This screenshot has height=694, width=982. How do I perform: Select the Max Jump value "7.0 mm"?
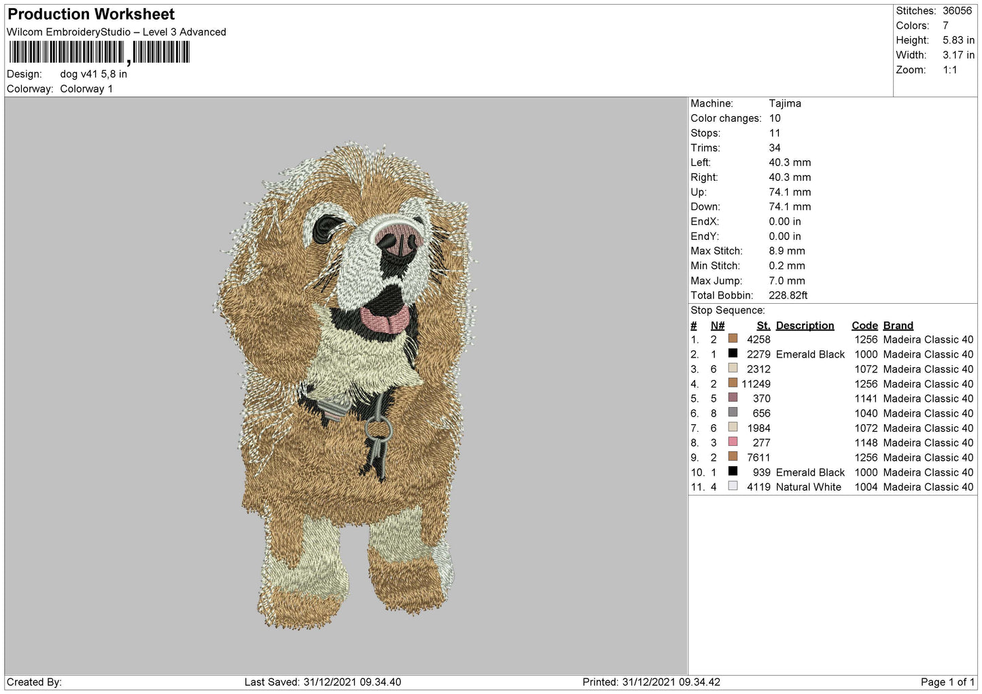click(787, 281)
